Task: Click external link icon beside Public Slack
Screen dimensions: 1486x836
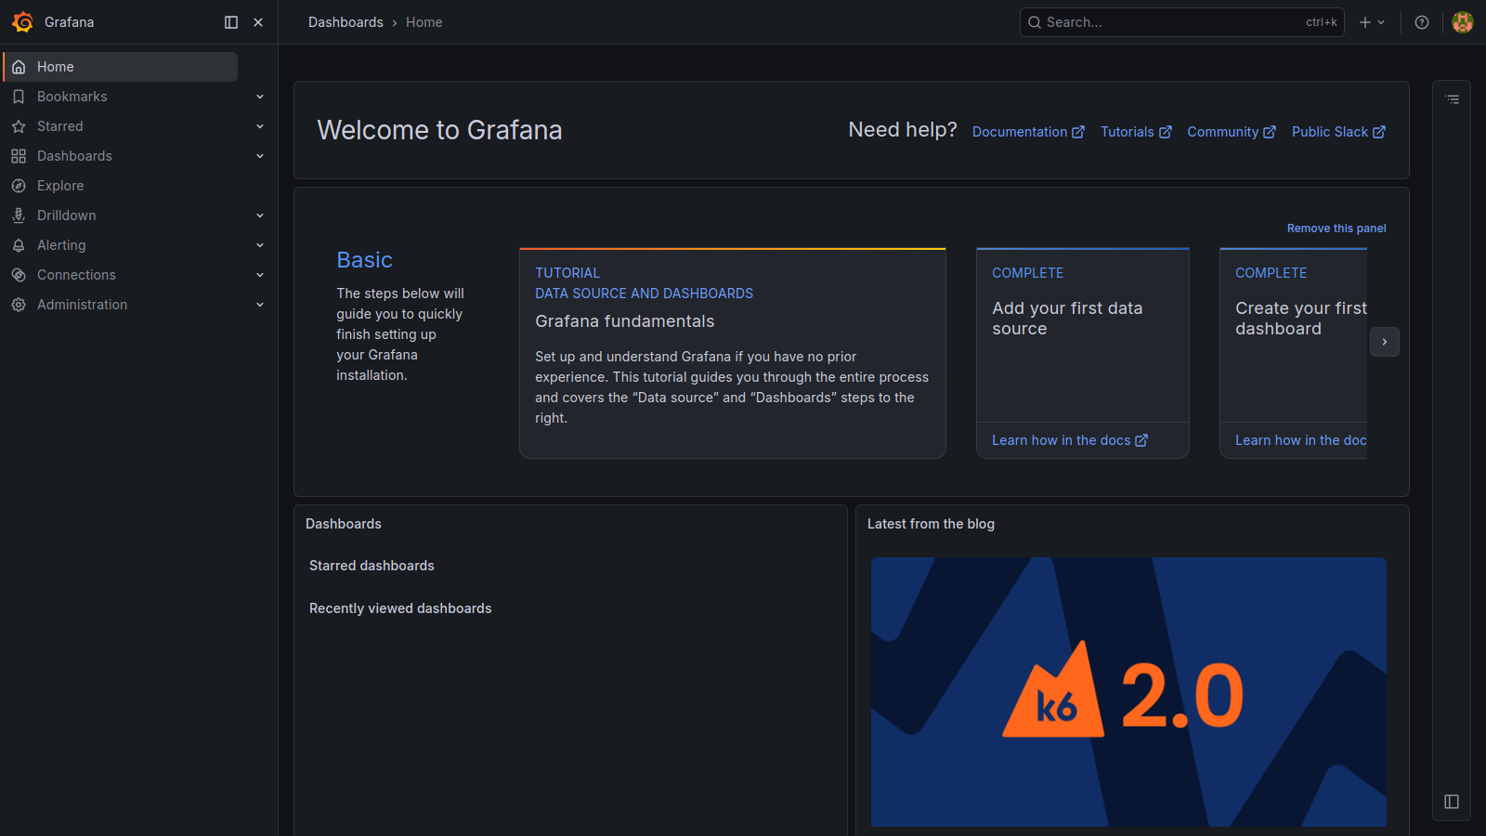Action: coord(1379,132)
